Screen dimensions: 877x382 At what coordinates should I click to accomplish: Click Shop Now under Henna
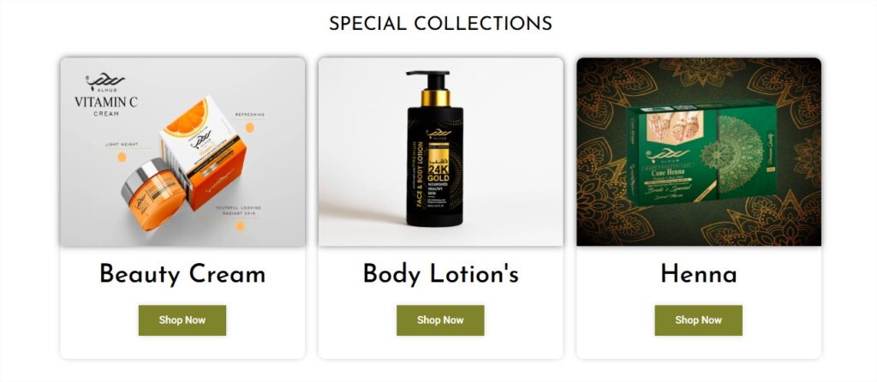pos(699,320)
